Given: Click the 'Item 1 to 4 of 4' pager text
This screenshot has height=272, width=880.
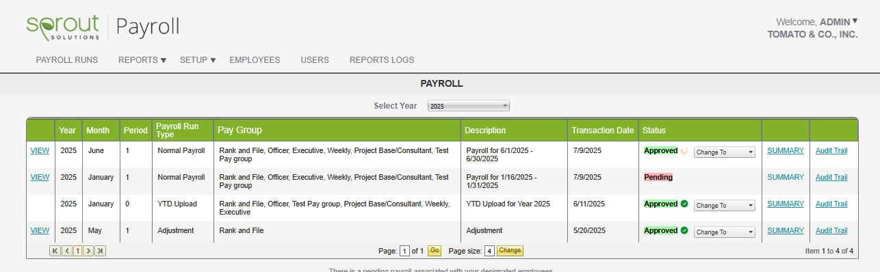Looking at the screenshot, I should coord(829,251).
